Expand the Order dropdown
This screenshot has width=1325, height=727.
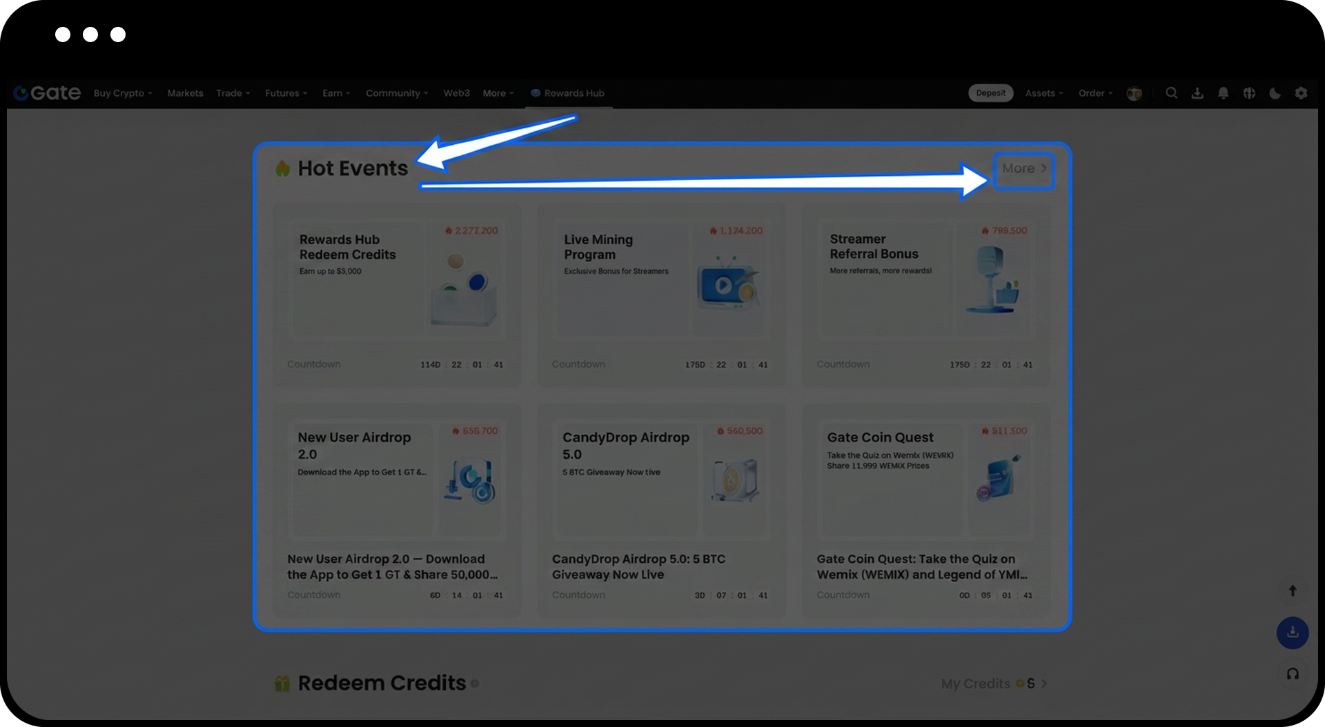tap(1095, 93)
